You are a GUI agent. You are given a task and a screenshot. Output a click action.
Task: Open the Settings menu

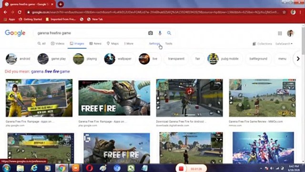[154, 43]
